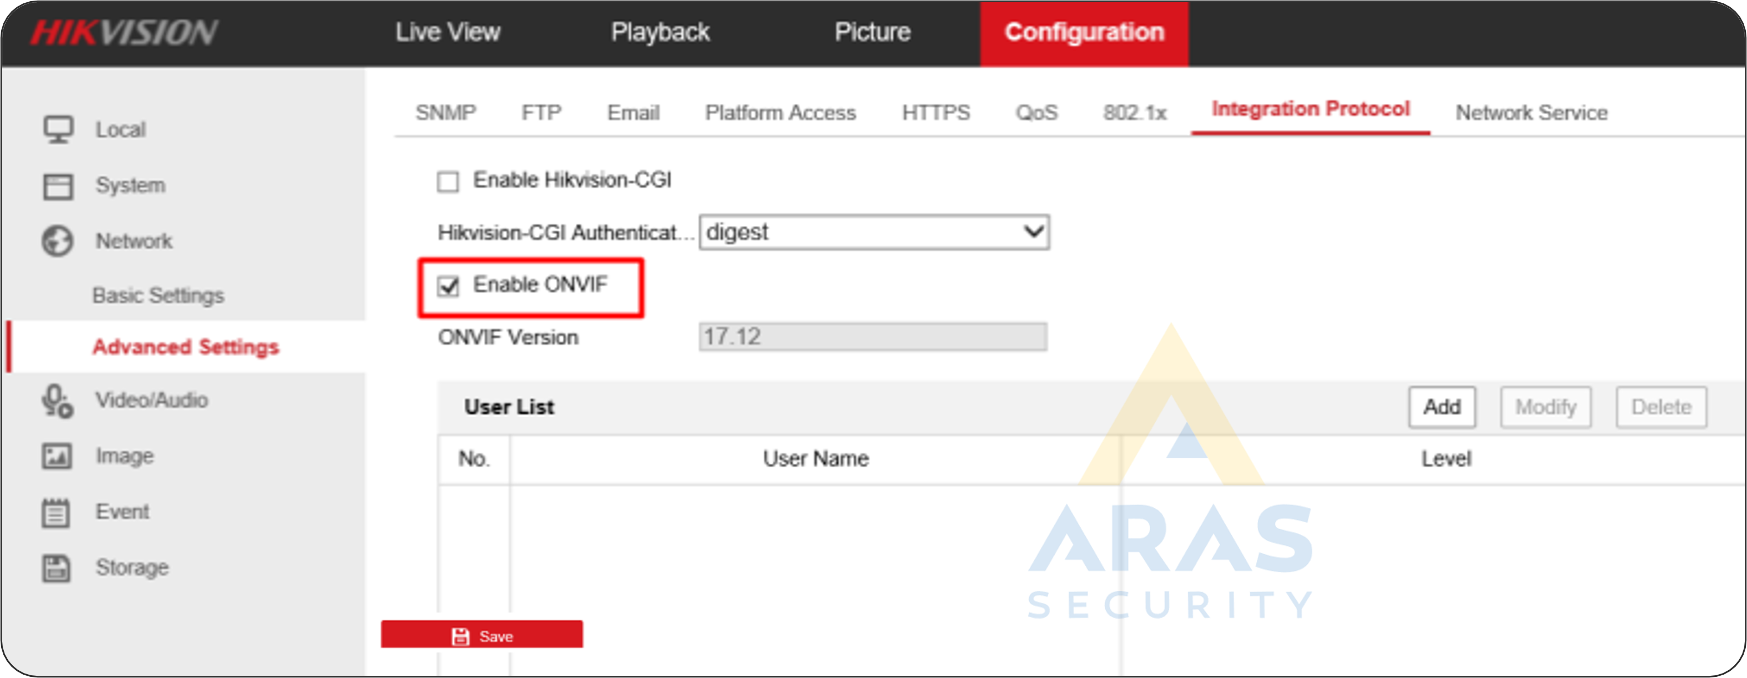Open the Video/Audio menu label
Image resolution: width=1747 pixels, height=678 pixels.
pyautogui.click(x=151, y=401)
